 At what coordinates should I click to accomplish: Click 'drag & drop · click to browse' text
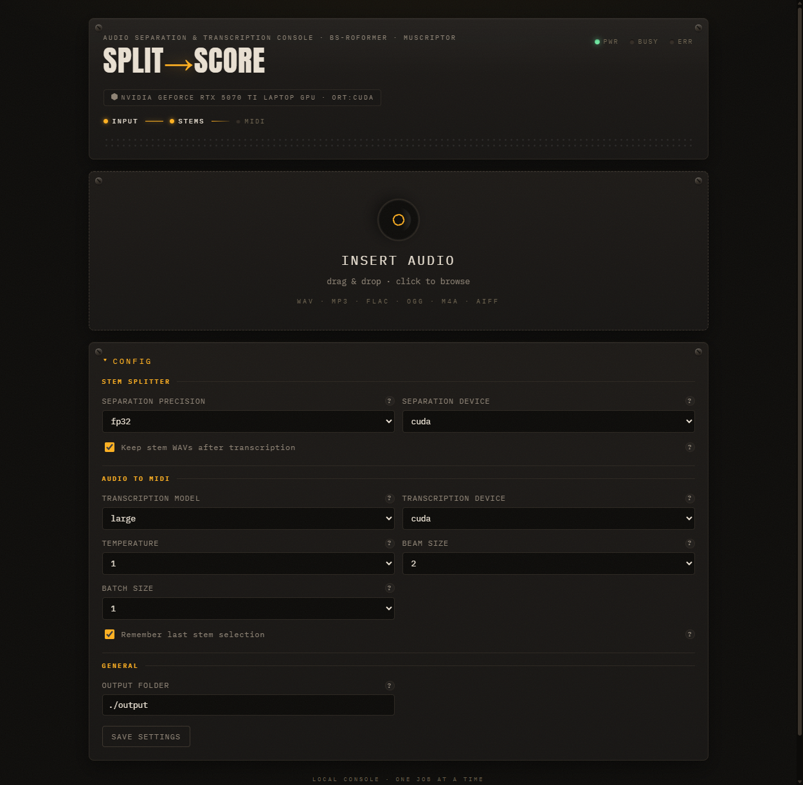[398, 282]
